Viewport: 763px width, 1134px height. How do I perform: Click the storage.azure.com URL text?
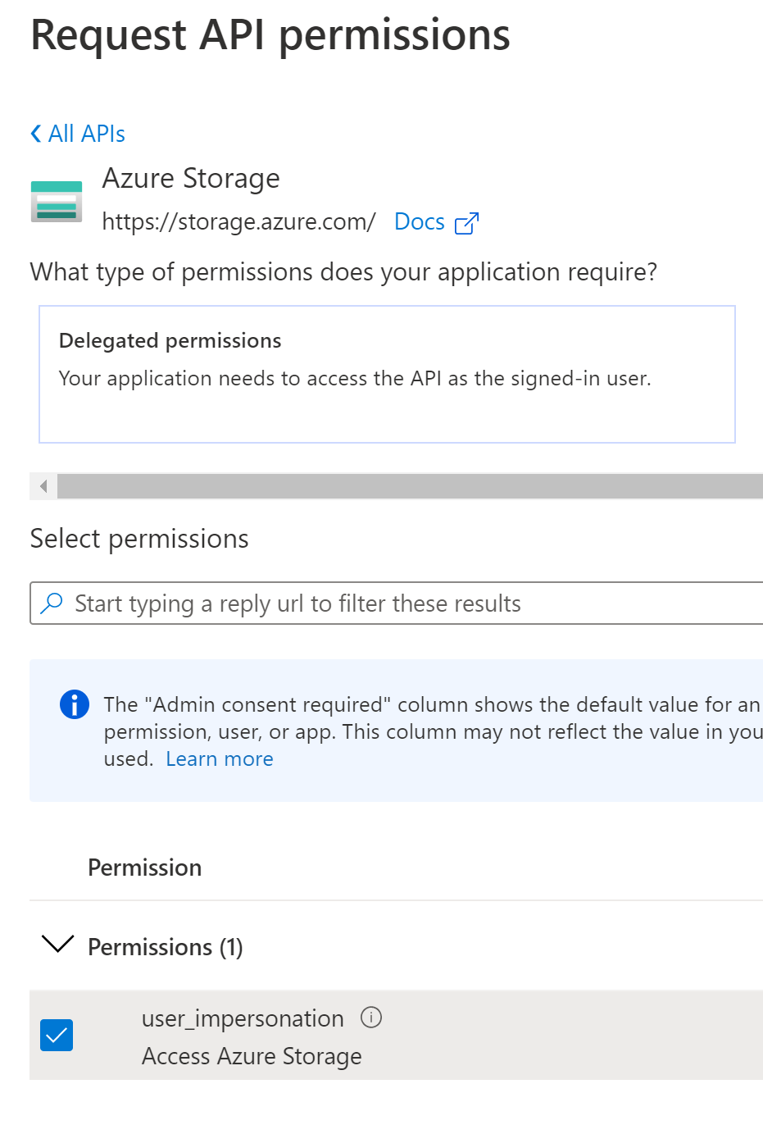click(238, 221)
